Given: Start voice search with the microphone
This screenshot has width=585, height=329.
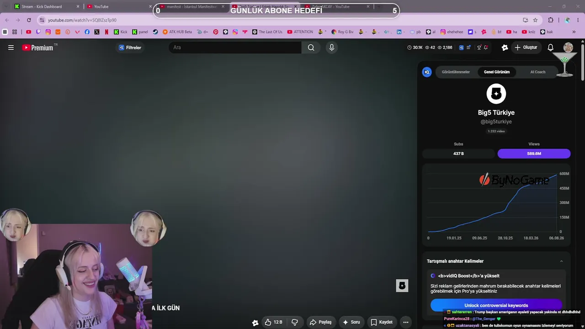Looking at the screenshot, I should pos(332,48).
